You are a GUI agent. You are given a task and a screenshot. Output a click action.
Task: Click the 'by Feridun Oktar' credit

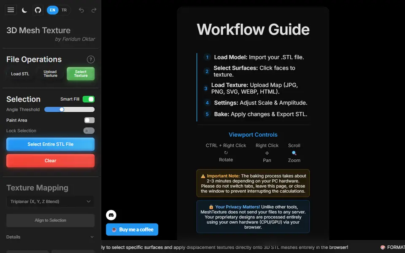[x=75, y=39]
